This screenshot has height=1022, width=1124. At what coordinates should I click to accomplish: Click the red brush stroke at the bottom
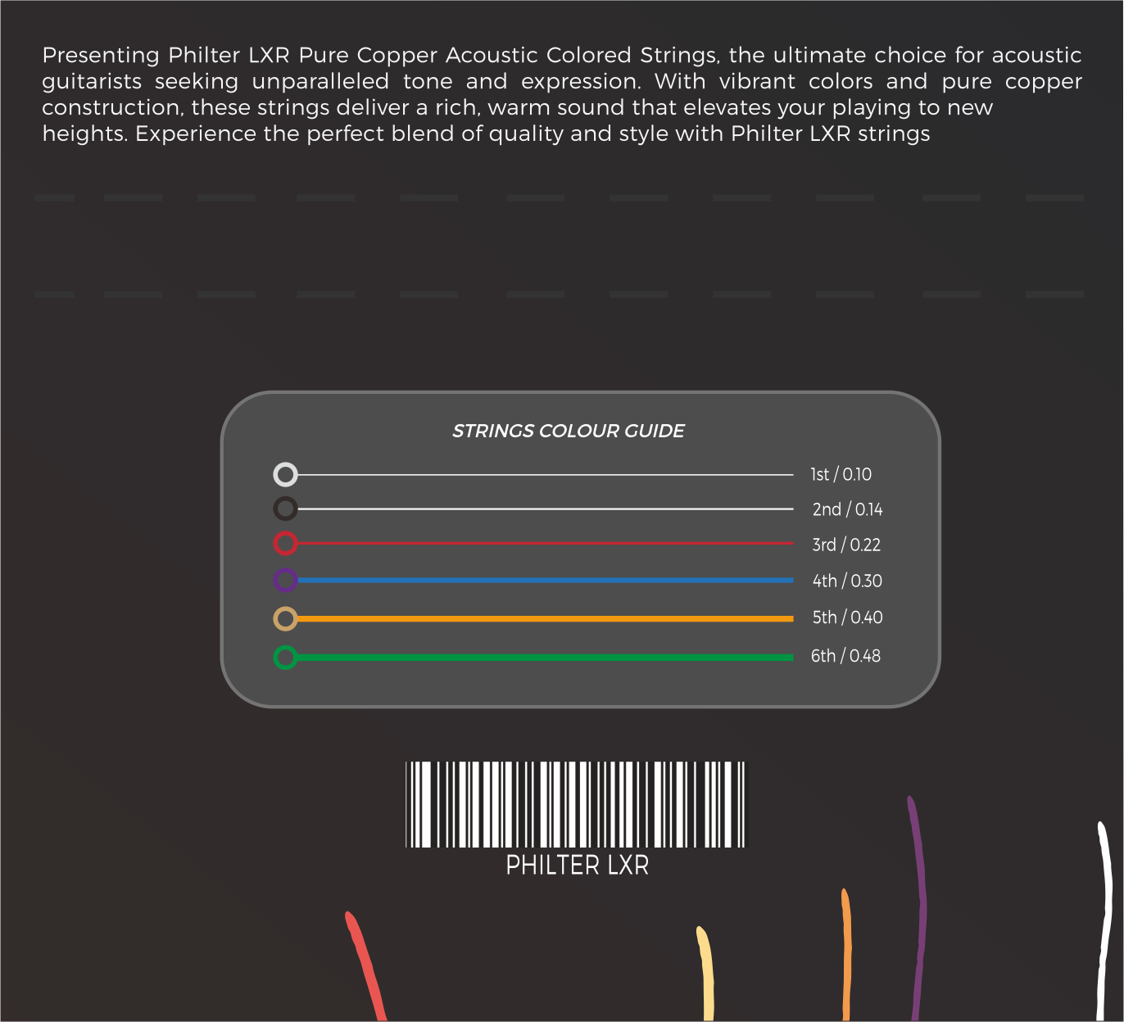point(365,966)
